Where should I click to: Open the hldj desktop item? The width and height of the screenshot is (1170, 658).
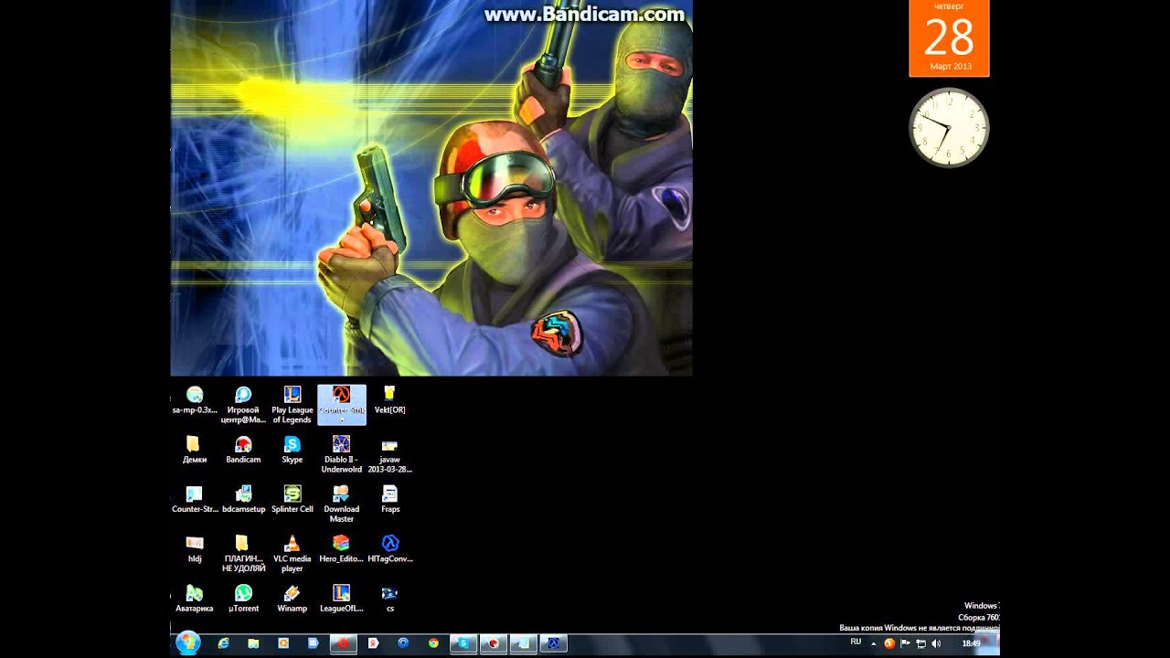point(195,548)
